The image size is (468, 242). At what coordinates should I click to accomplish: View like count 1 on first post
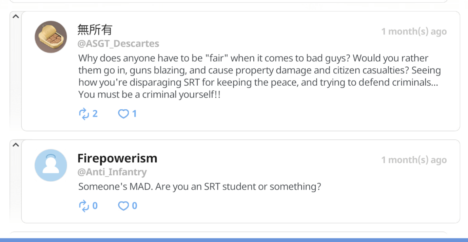pyautogui.click(x=134, y=114)
